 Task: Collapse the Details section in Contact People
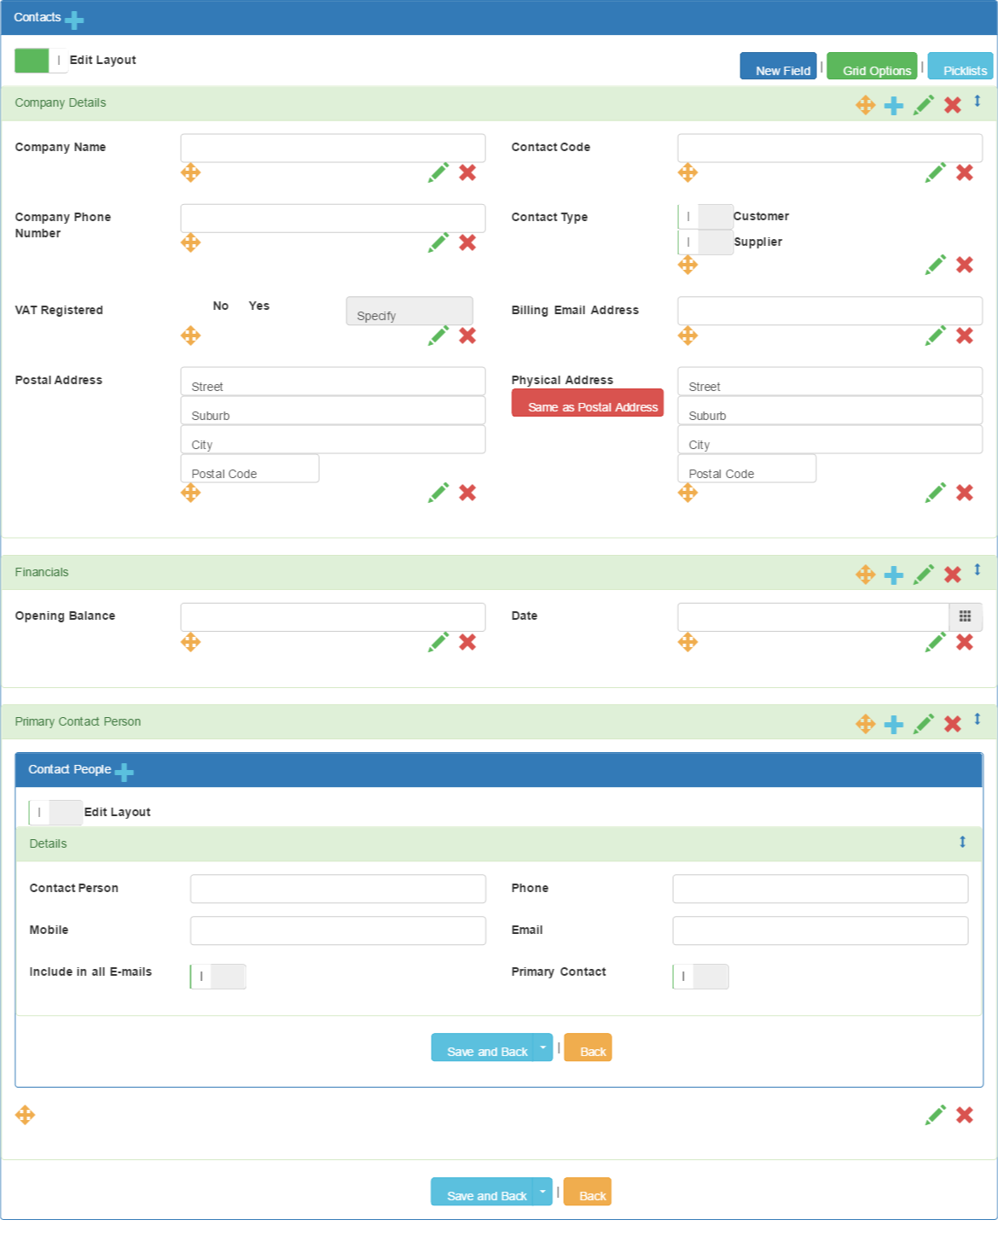962,842
